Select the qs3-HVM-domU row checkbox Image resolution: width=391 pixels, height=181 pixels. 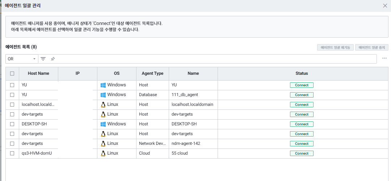click(x=12, y=153)
